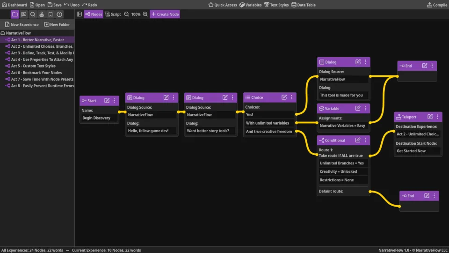Click 'Unlimited Branches = Yes' condition
449x253 pixels.
(x=343, y=163)
